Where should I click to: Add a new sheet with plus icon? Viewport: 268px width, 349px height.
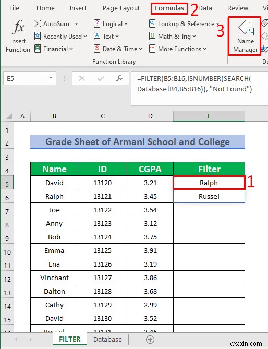tap(150, 340)
